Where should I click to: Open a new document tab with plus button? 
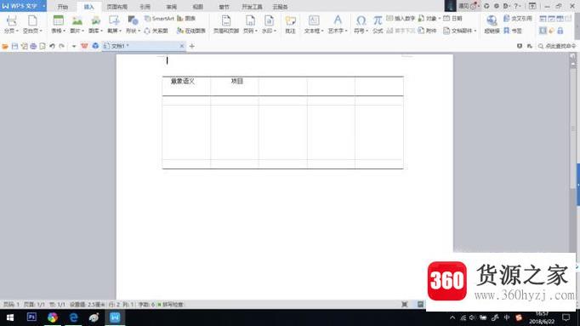191,46
